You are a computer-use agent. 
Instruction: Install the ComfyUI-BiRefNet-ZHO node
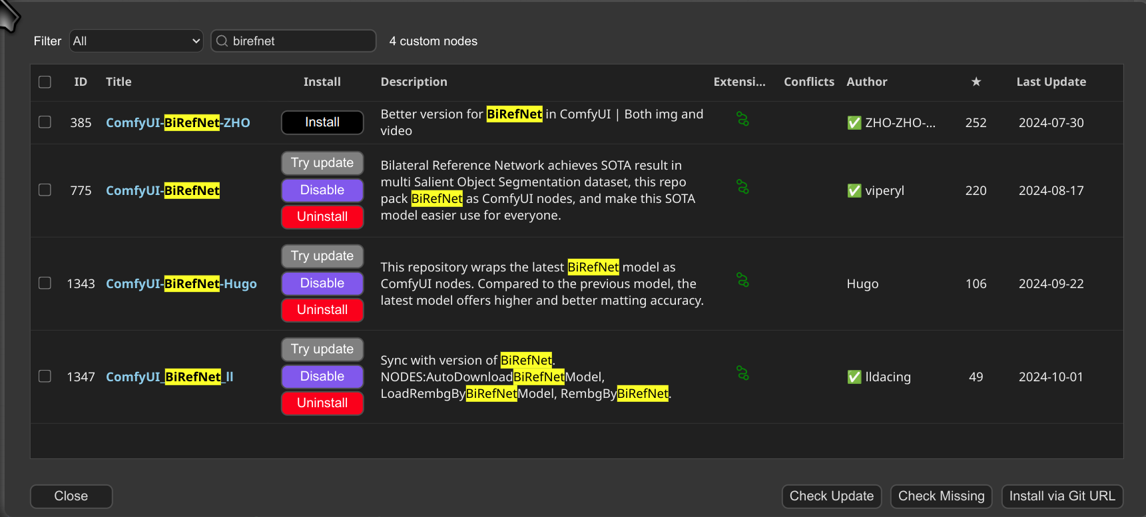(x=322, y=122)
